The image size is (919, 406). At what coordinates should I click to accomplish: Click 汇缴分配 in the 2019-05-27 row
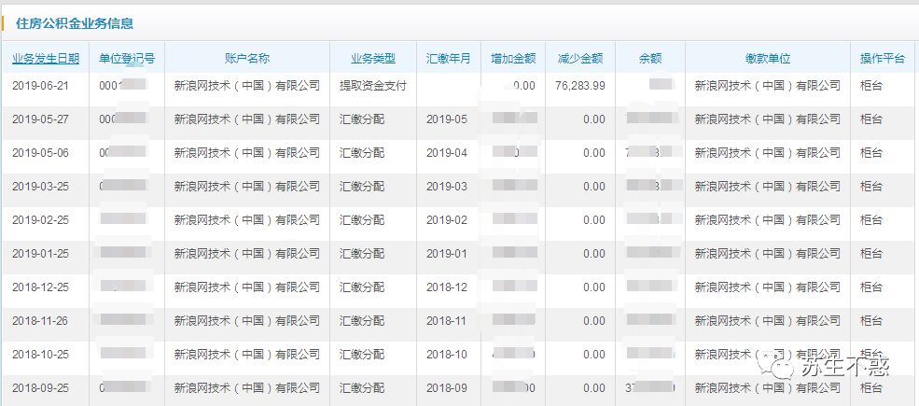362,119
